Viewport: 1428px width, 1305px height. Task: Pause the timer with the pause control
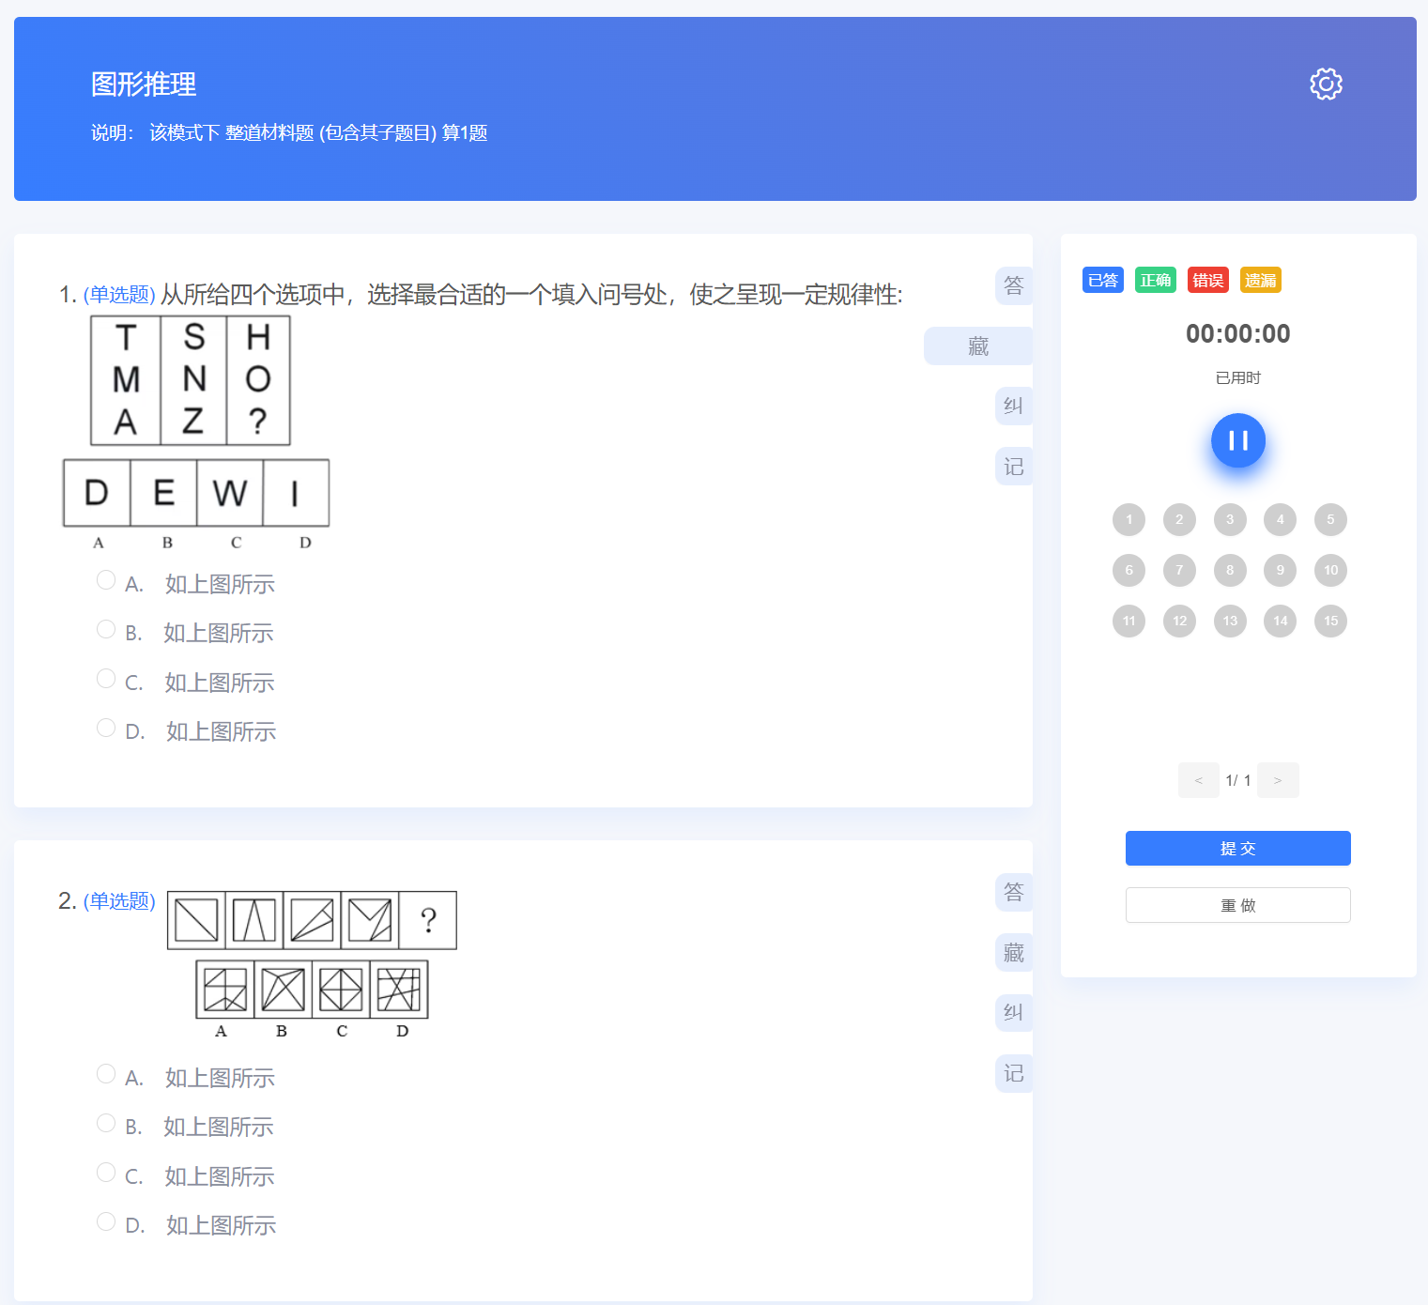coord(1237,440)
